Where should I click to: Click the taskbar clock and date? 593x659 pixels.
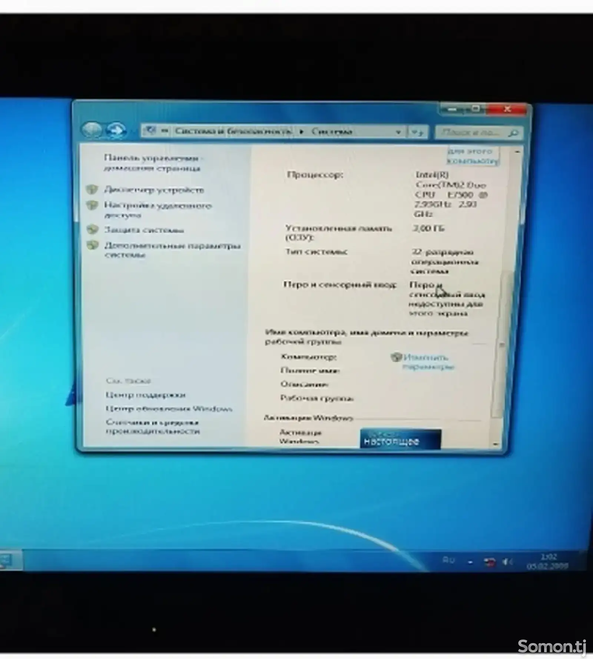click(x=548, y=562)
